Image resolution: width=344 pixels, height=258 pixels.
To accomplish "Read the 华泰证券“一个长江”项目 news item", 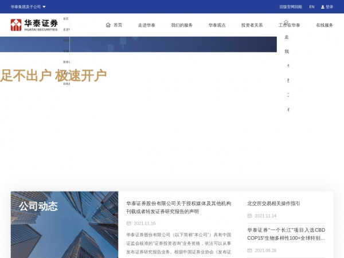I will 286,234.
